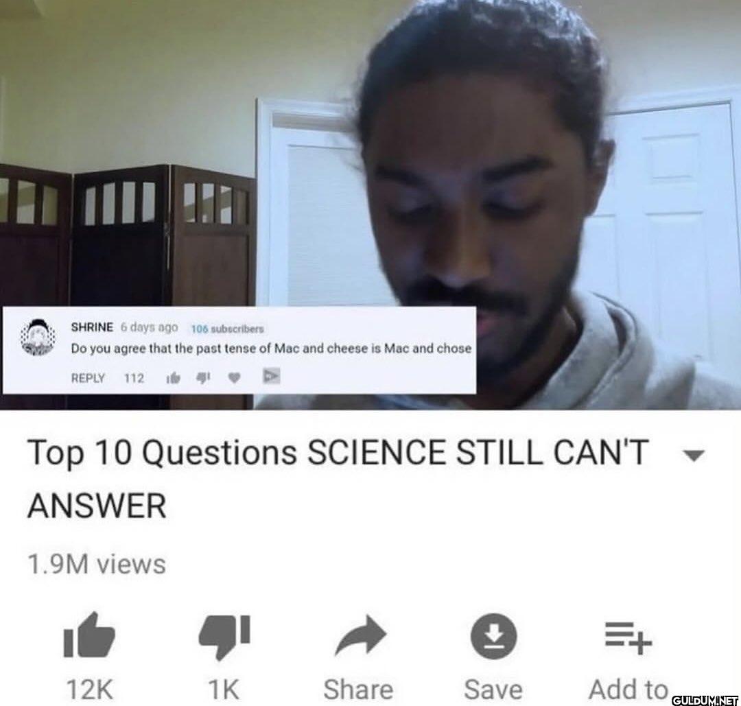Image resolution: width=741 pixels, height=706 pixels.
Task: Open the SHRINE channel name link
Action: click(92, 327)
